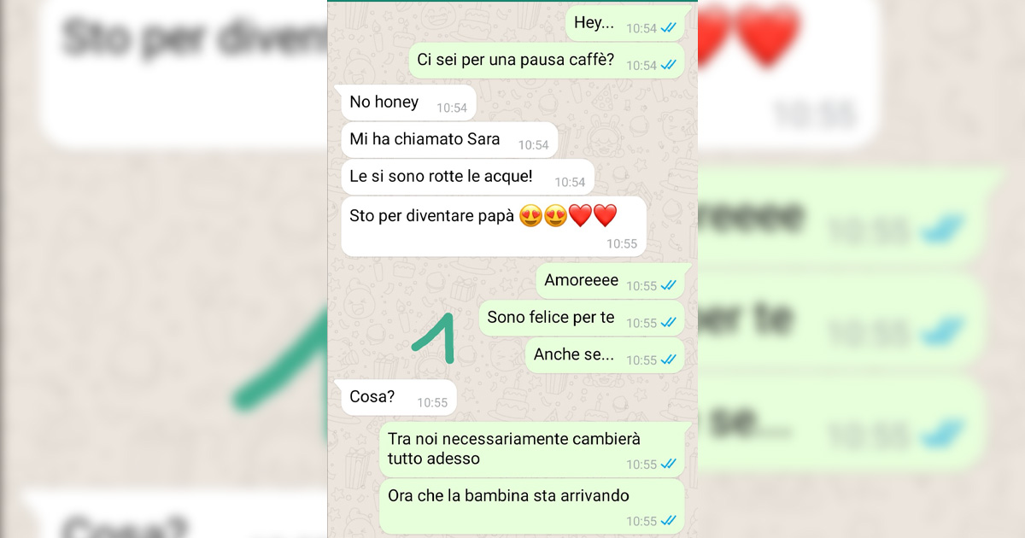Viewport: 1025px width, 538px height.
Task: Click the blue read ticks beside "Hey..."
Action: 669,28
